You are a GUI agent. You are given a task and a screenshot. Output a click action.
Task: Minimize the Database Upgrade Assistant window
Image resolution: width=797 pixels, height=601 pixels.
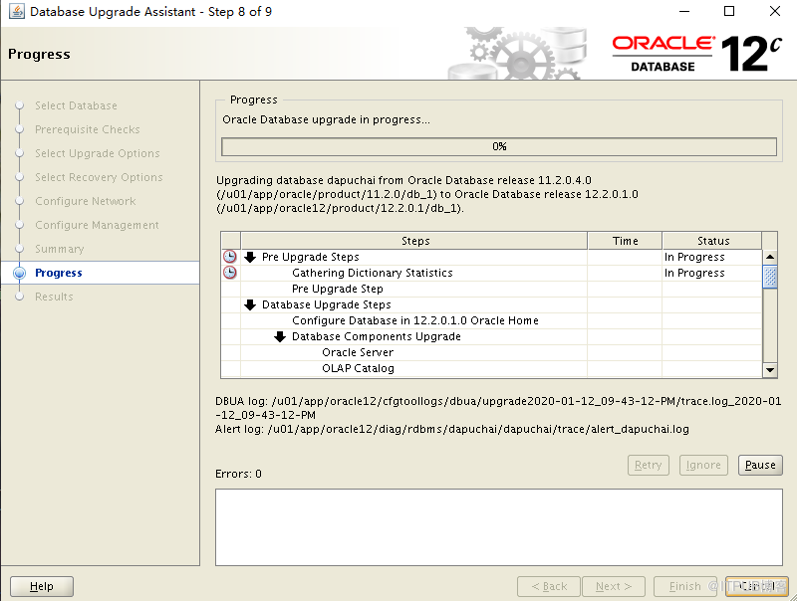[x=684, y=11]
